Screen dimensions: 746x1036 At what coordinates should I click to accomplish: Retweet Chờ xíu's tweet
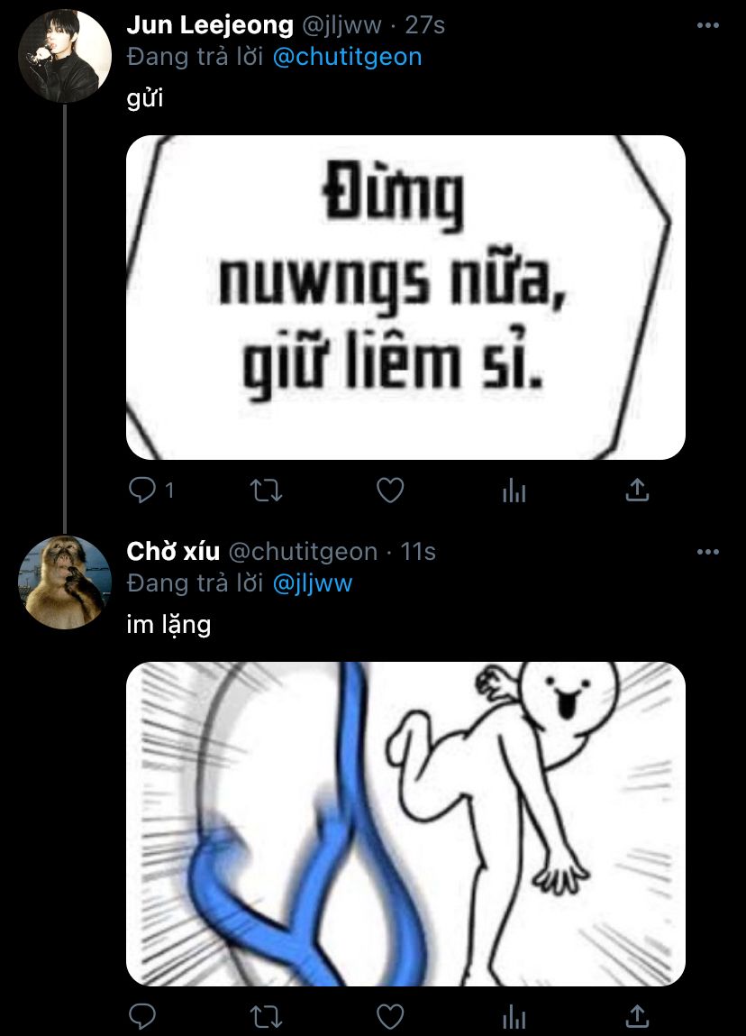pos(266,1016)
